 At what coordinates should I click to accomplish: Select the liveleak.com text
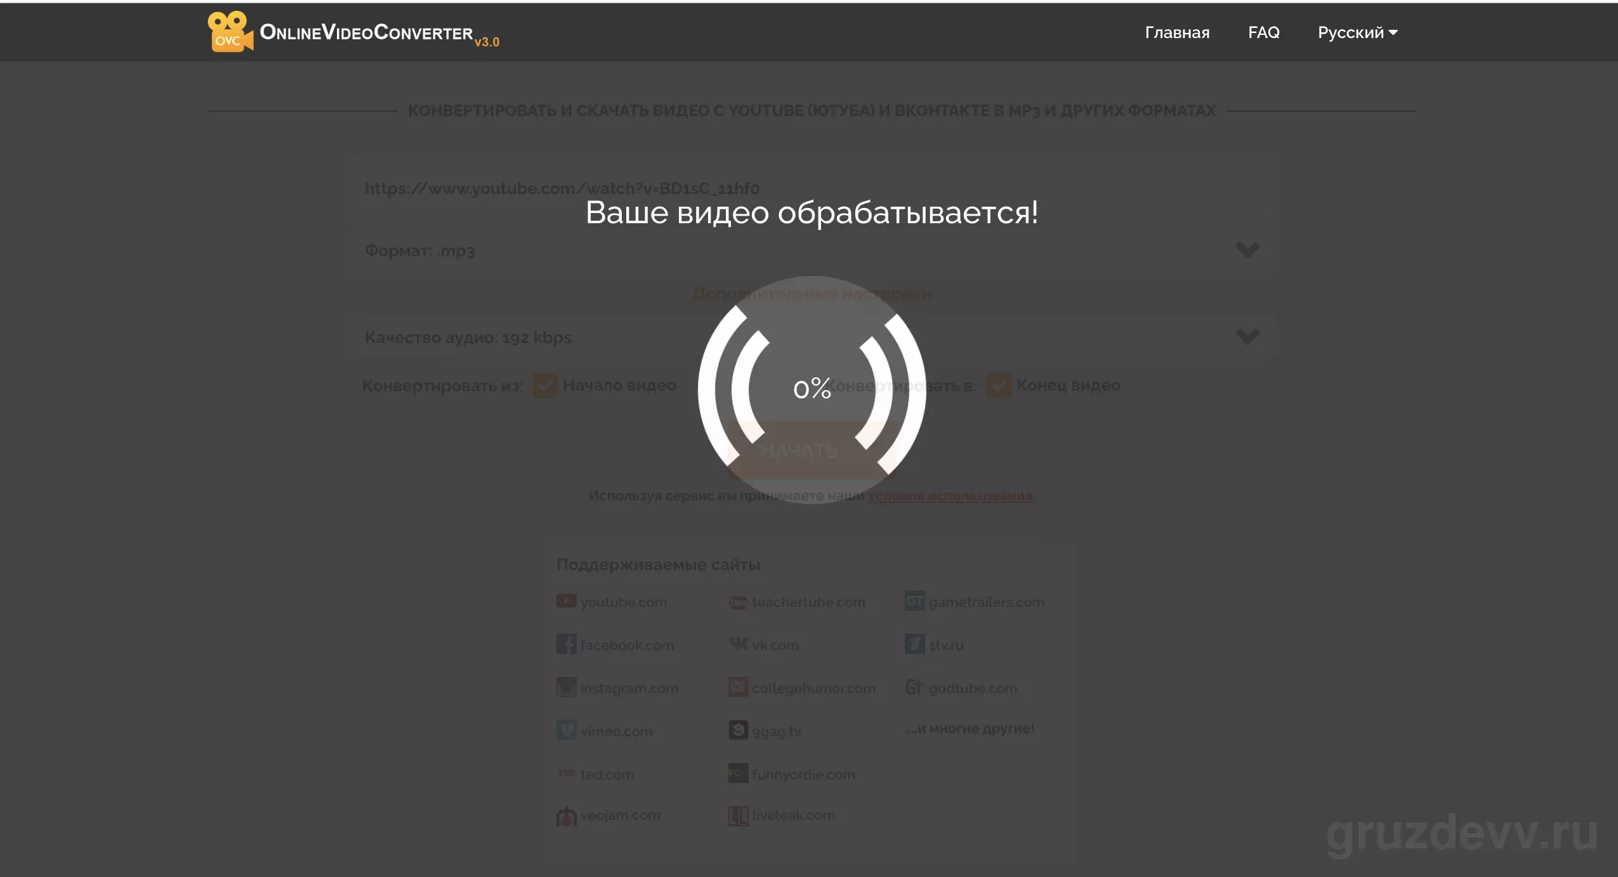click(793, 815)
